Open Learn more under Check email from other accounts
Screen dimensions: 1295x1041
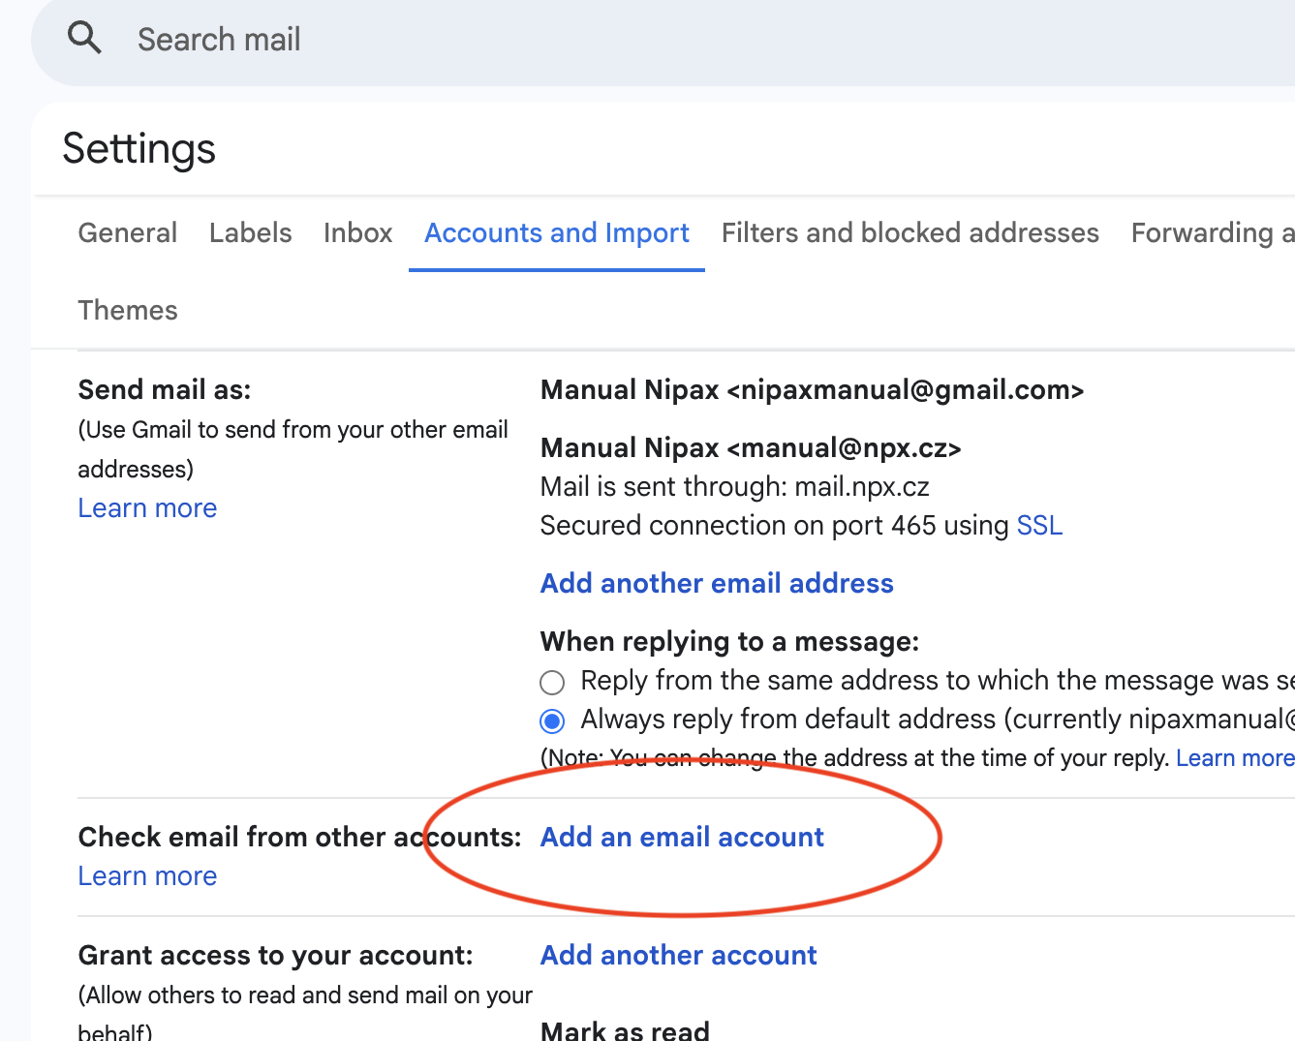click(x=147, y=876)
